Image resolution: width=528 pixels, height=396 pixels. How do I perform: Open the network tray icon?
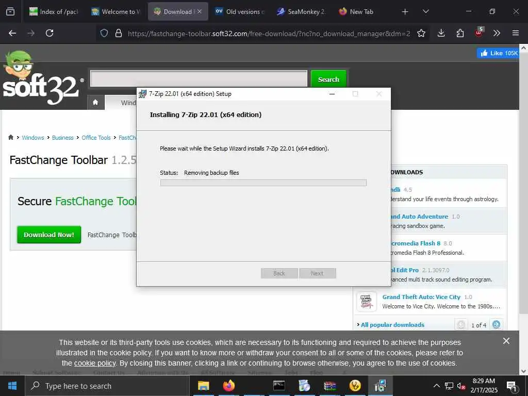[x=449, y=386]
